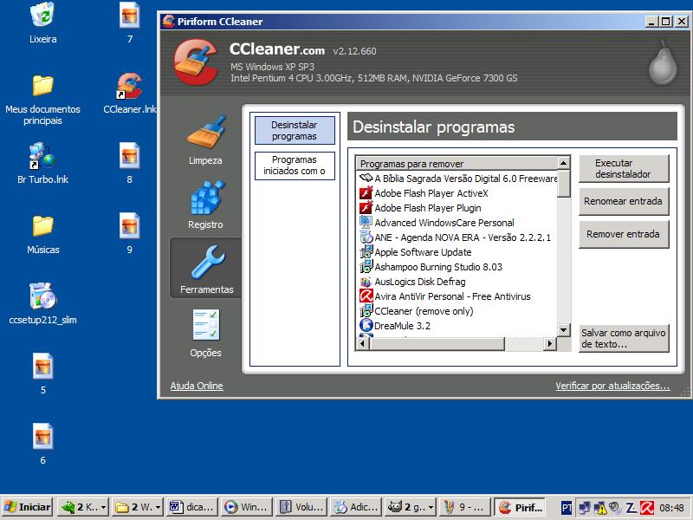Image resolution: width=693 pixels, height=520 pixels.
Task: Select the Br Turbo.lnk desktop shortcut
Action: (42, 163)
